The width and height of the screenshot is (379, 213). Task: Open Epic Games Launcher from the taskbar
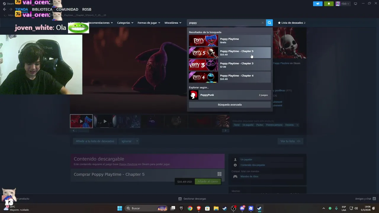(182, 208)
